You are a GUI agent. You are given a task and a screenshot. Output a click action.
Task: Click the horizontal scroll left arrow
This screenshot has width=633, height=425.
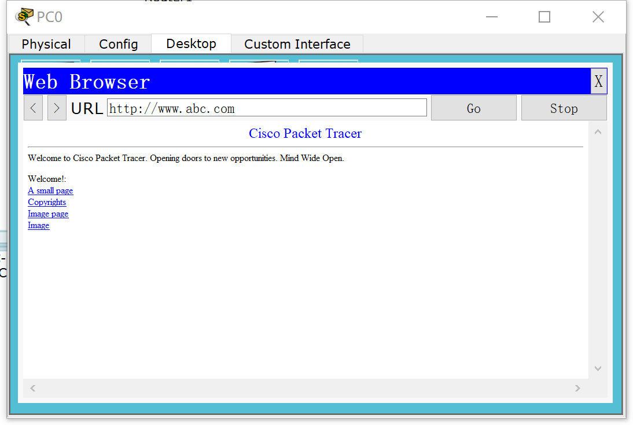(33, 389)
